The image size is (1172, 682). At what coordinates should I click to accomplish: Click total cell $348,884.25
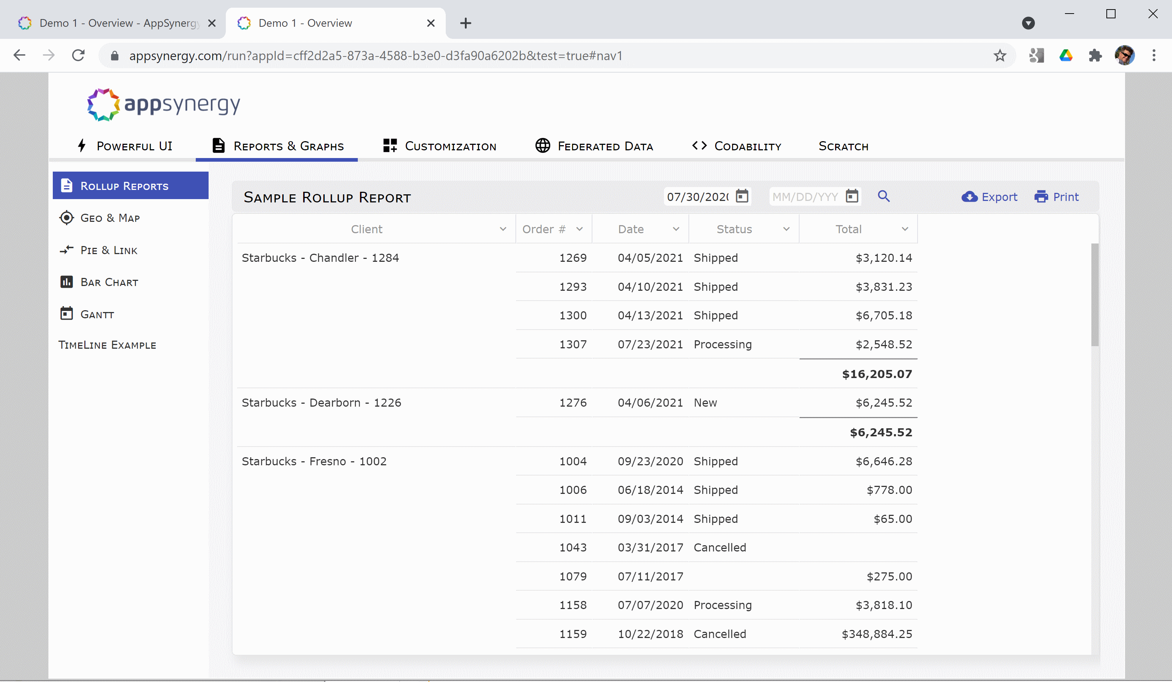[x=877, y=634]
